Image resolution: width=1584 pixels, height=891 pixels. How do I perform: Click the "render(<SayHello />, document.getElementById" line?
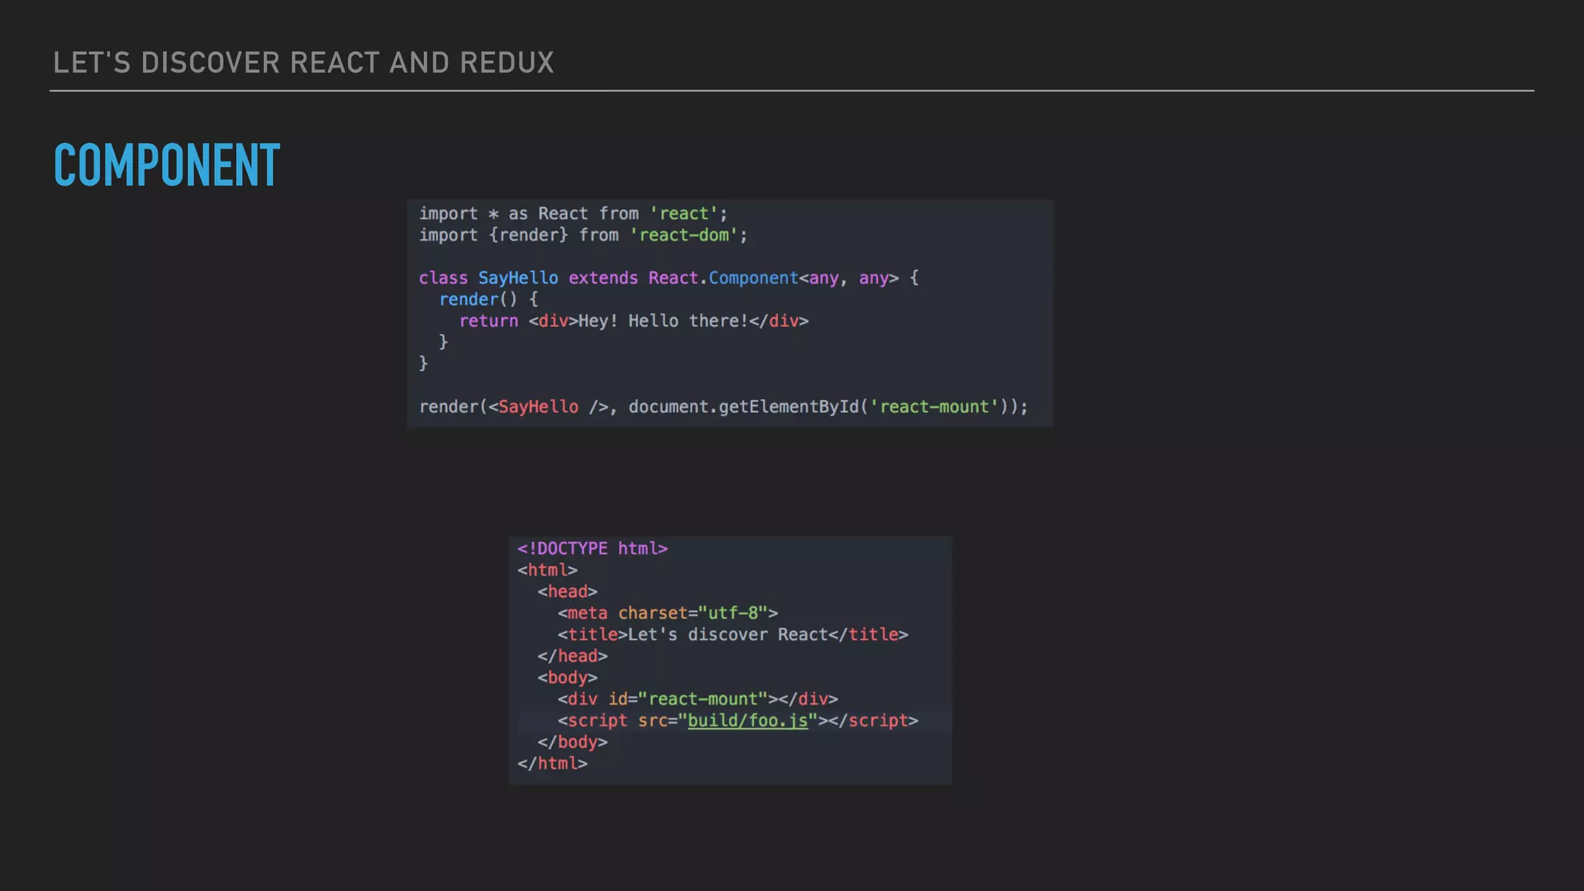click(x=724, y=407)
